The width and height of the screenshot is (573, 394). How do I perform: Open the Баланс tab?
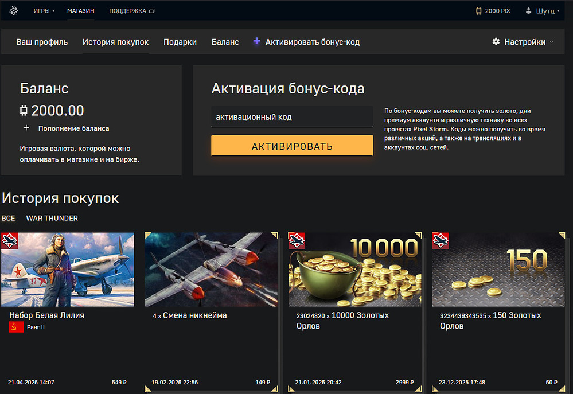(225, 42)
